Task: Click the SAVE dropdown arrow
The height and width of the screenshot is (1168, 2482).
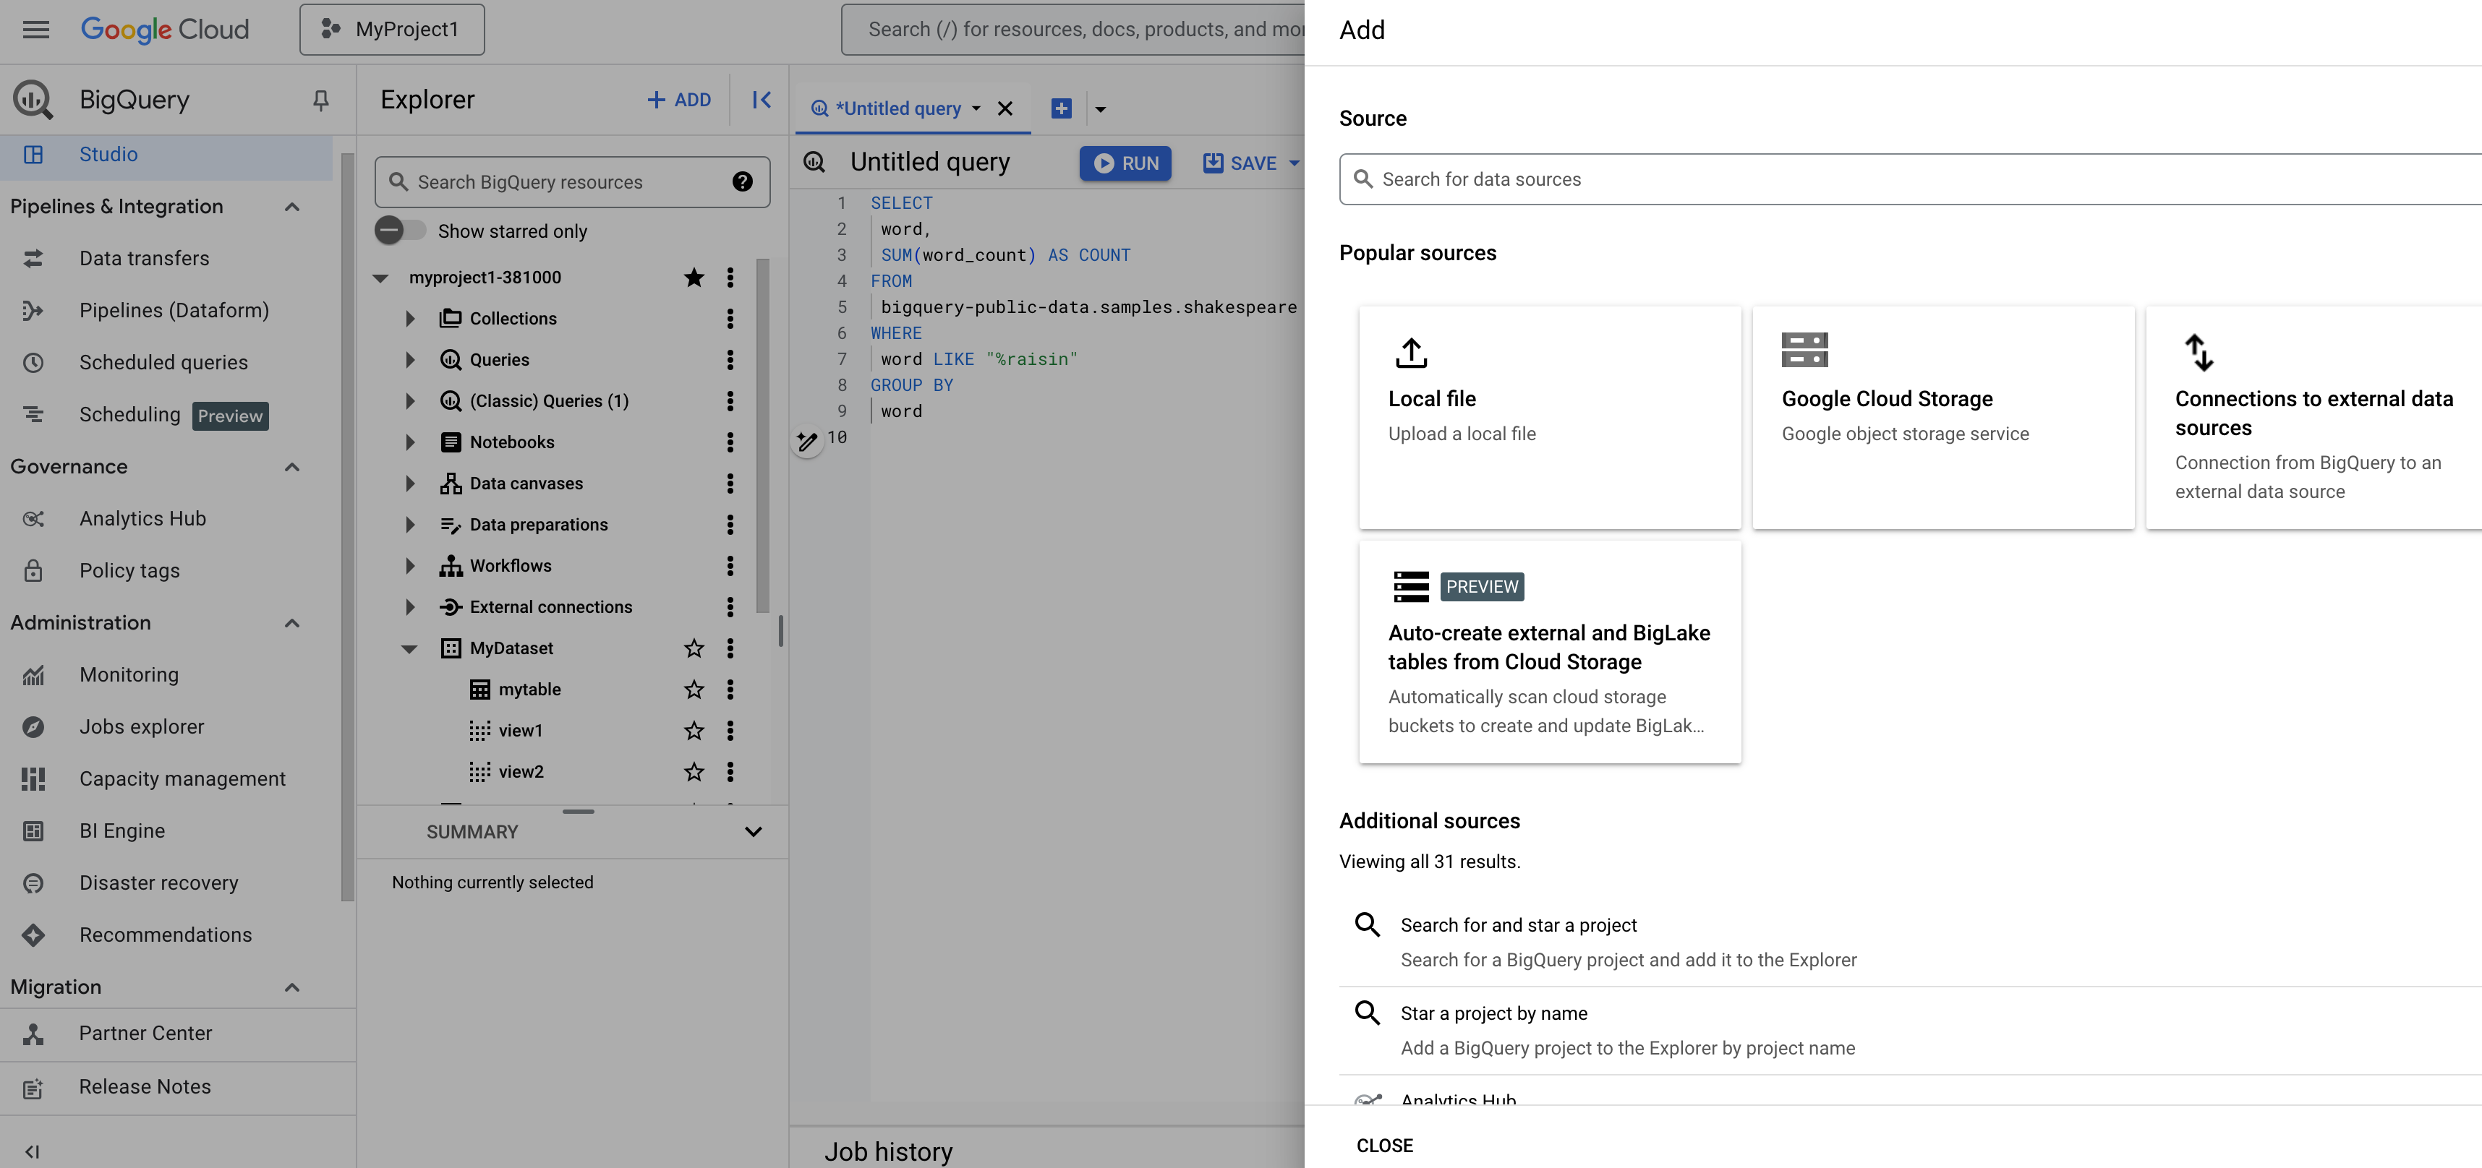Action: click(x=1293, y=163)
